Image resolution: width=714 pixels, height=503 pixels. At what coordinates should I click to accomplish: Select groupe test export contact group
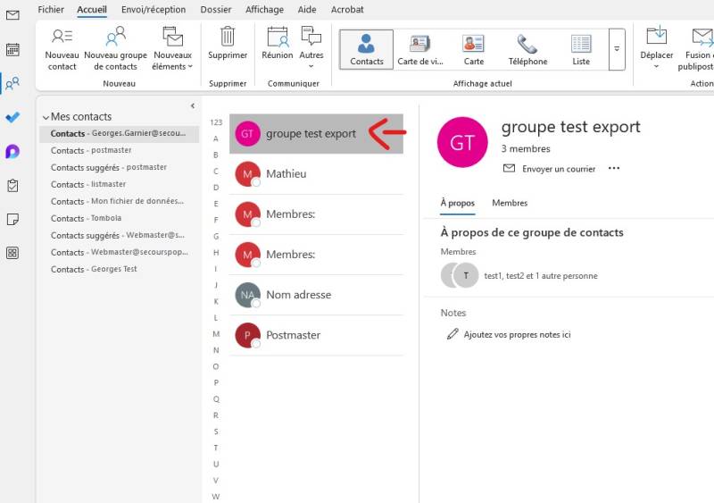[x=316, y=134]
